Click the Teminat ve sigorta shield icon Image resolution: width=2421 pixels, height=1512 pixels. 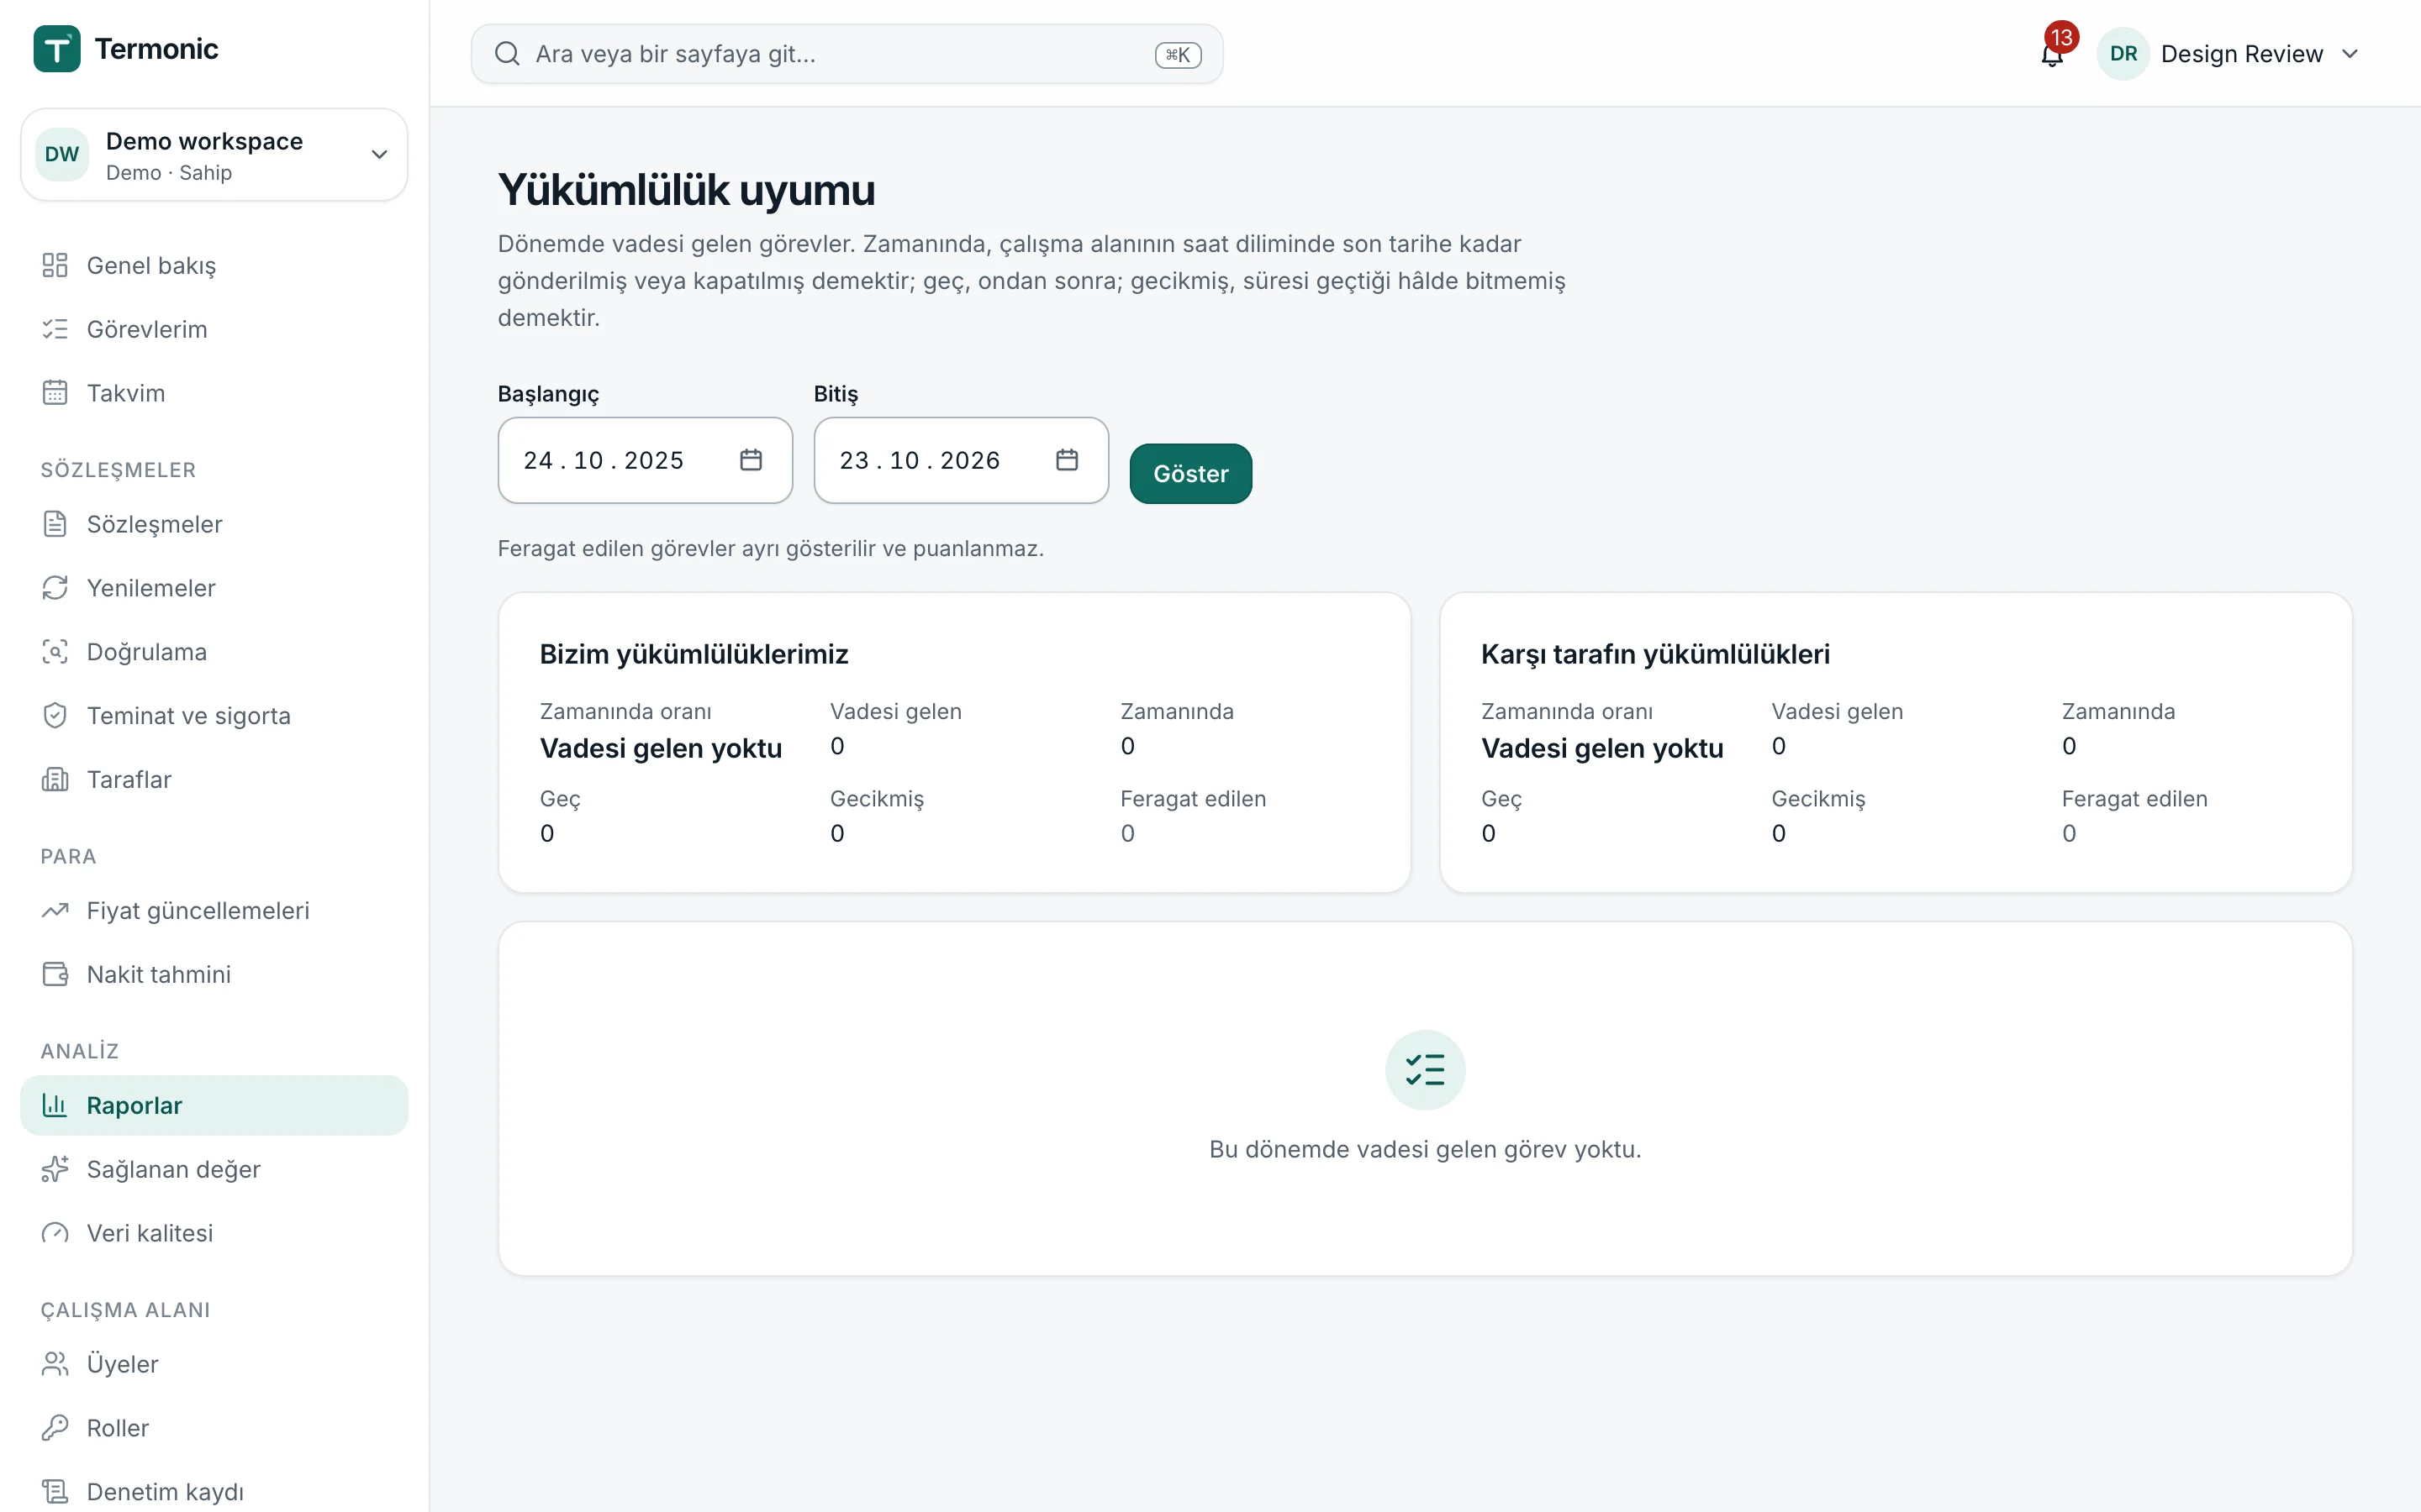(x=55, y=716)
